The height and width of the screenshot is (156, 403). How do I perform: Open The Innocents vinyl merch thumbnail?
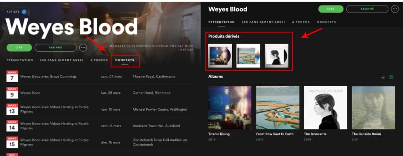pyautogui.click(x=277, y=56)
